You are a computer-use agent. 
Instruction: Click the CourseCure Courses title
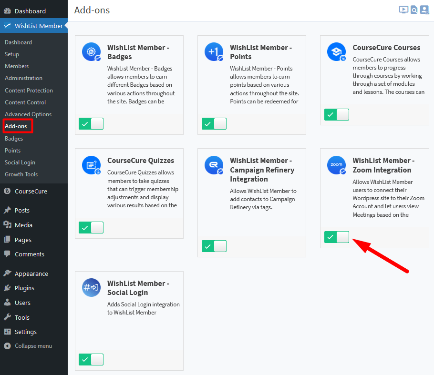tap(386, 48)
